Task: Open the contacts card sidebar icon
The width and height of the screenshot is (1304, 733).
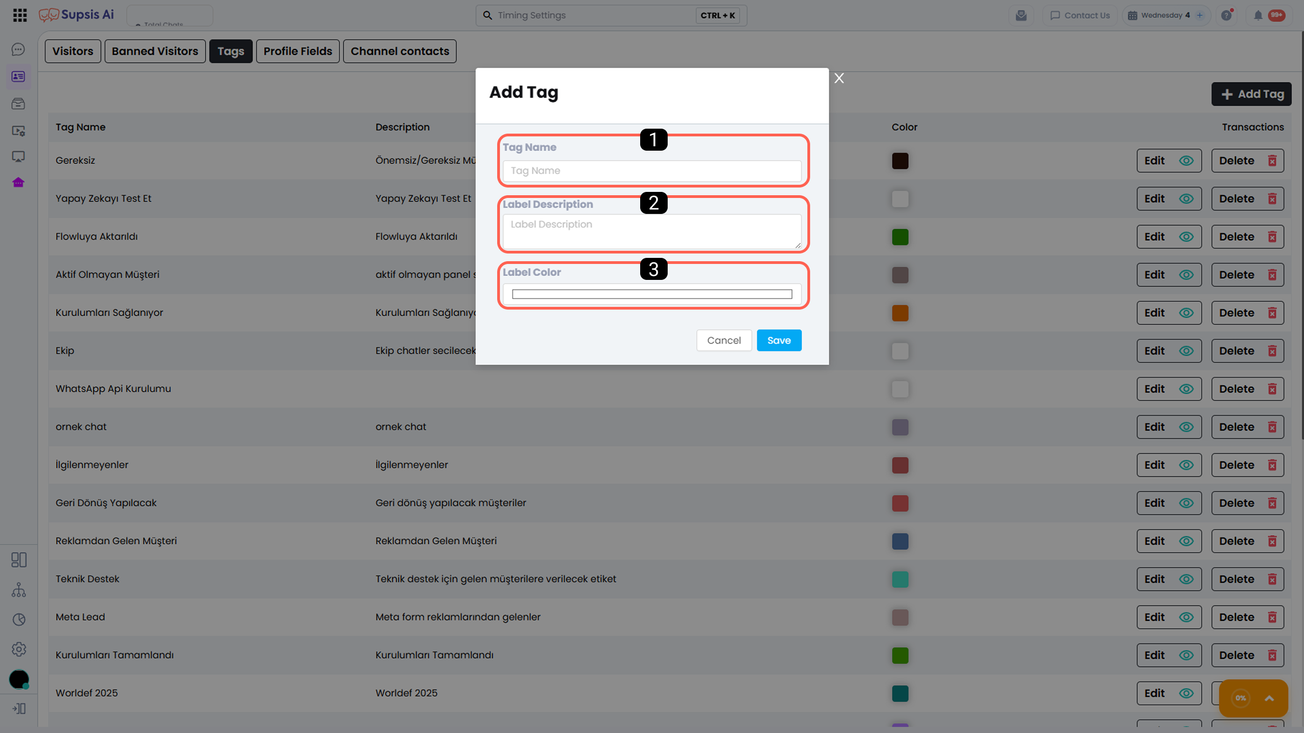Action: pyautogui.click(x=18, y=76)
